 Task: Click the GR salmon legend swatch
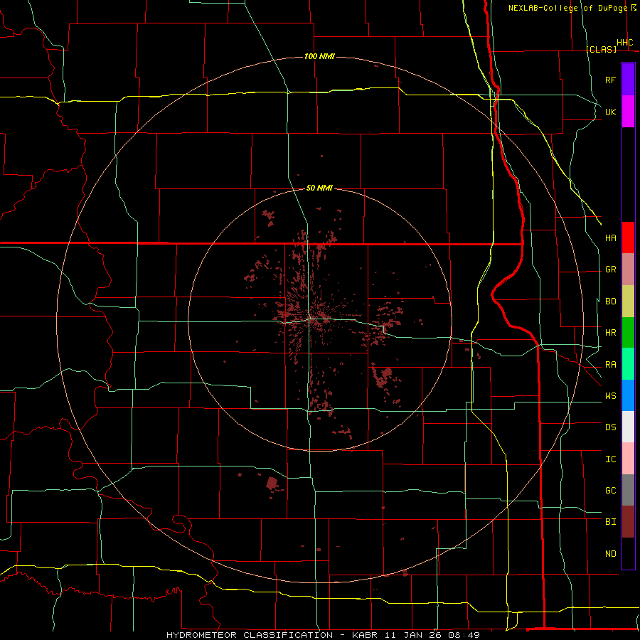628,270
